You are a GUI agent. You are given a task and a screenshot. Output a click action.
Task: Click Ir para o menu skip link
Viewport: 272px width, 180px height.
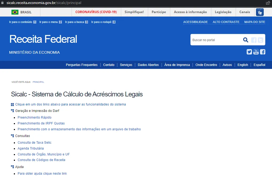coord(50,22)
